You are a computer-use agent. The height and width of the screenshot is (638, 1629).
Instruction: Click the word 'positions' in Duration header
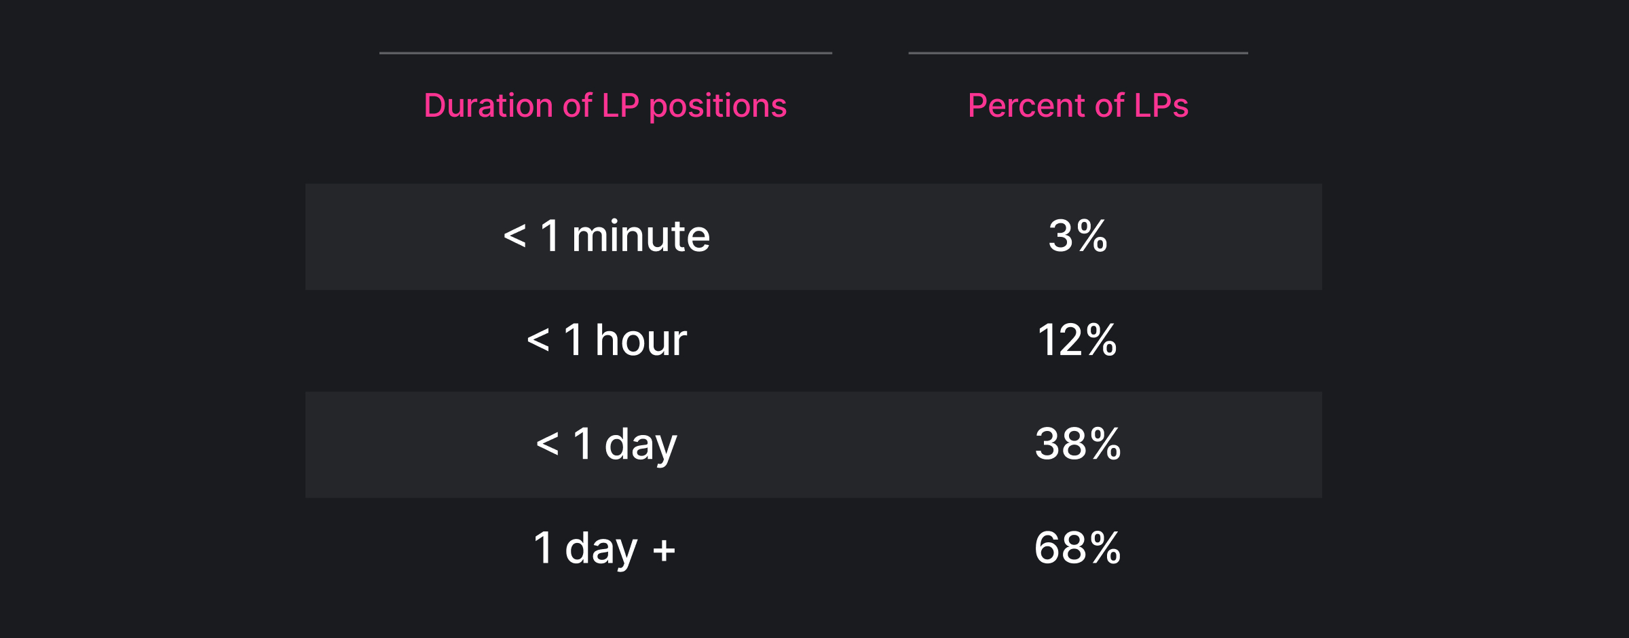pyautogui.click(x=718, y=107)
